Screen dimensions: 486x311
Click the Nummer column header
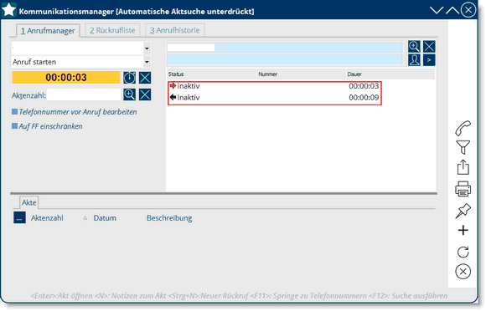click(x=302, y=74)
